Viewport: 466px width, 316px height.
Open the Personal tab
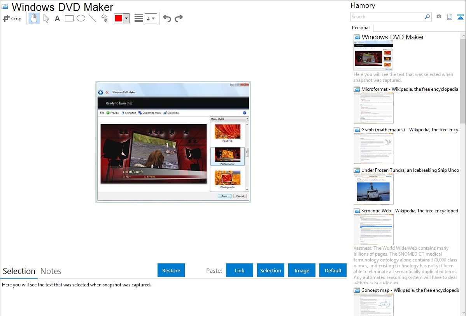point(361,28)
